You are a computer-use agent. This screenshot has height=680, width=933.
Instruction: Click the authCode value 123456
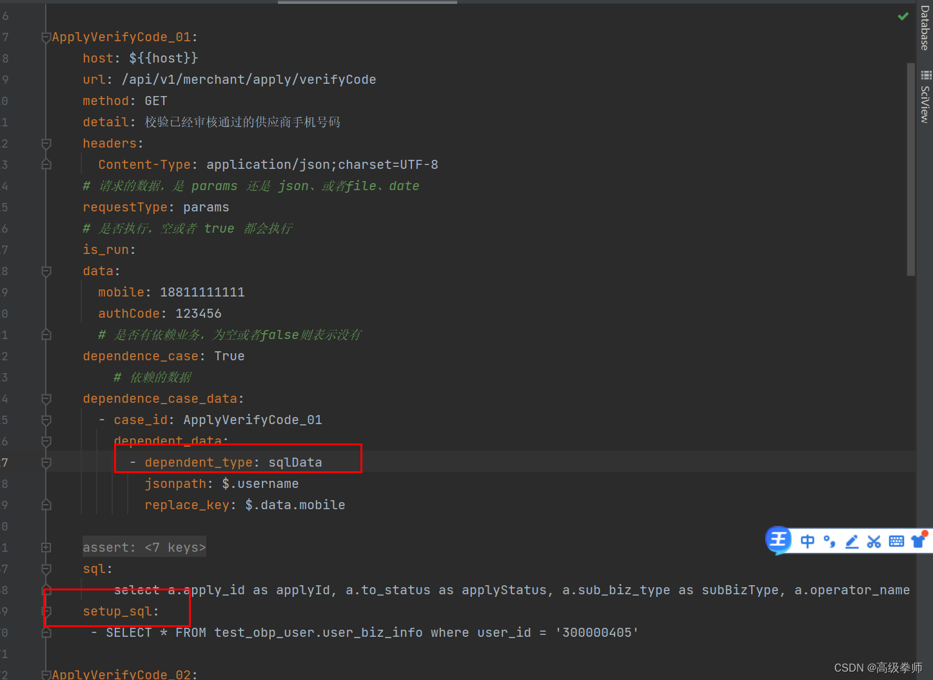coord(199,313)
